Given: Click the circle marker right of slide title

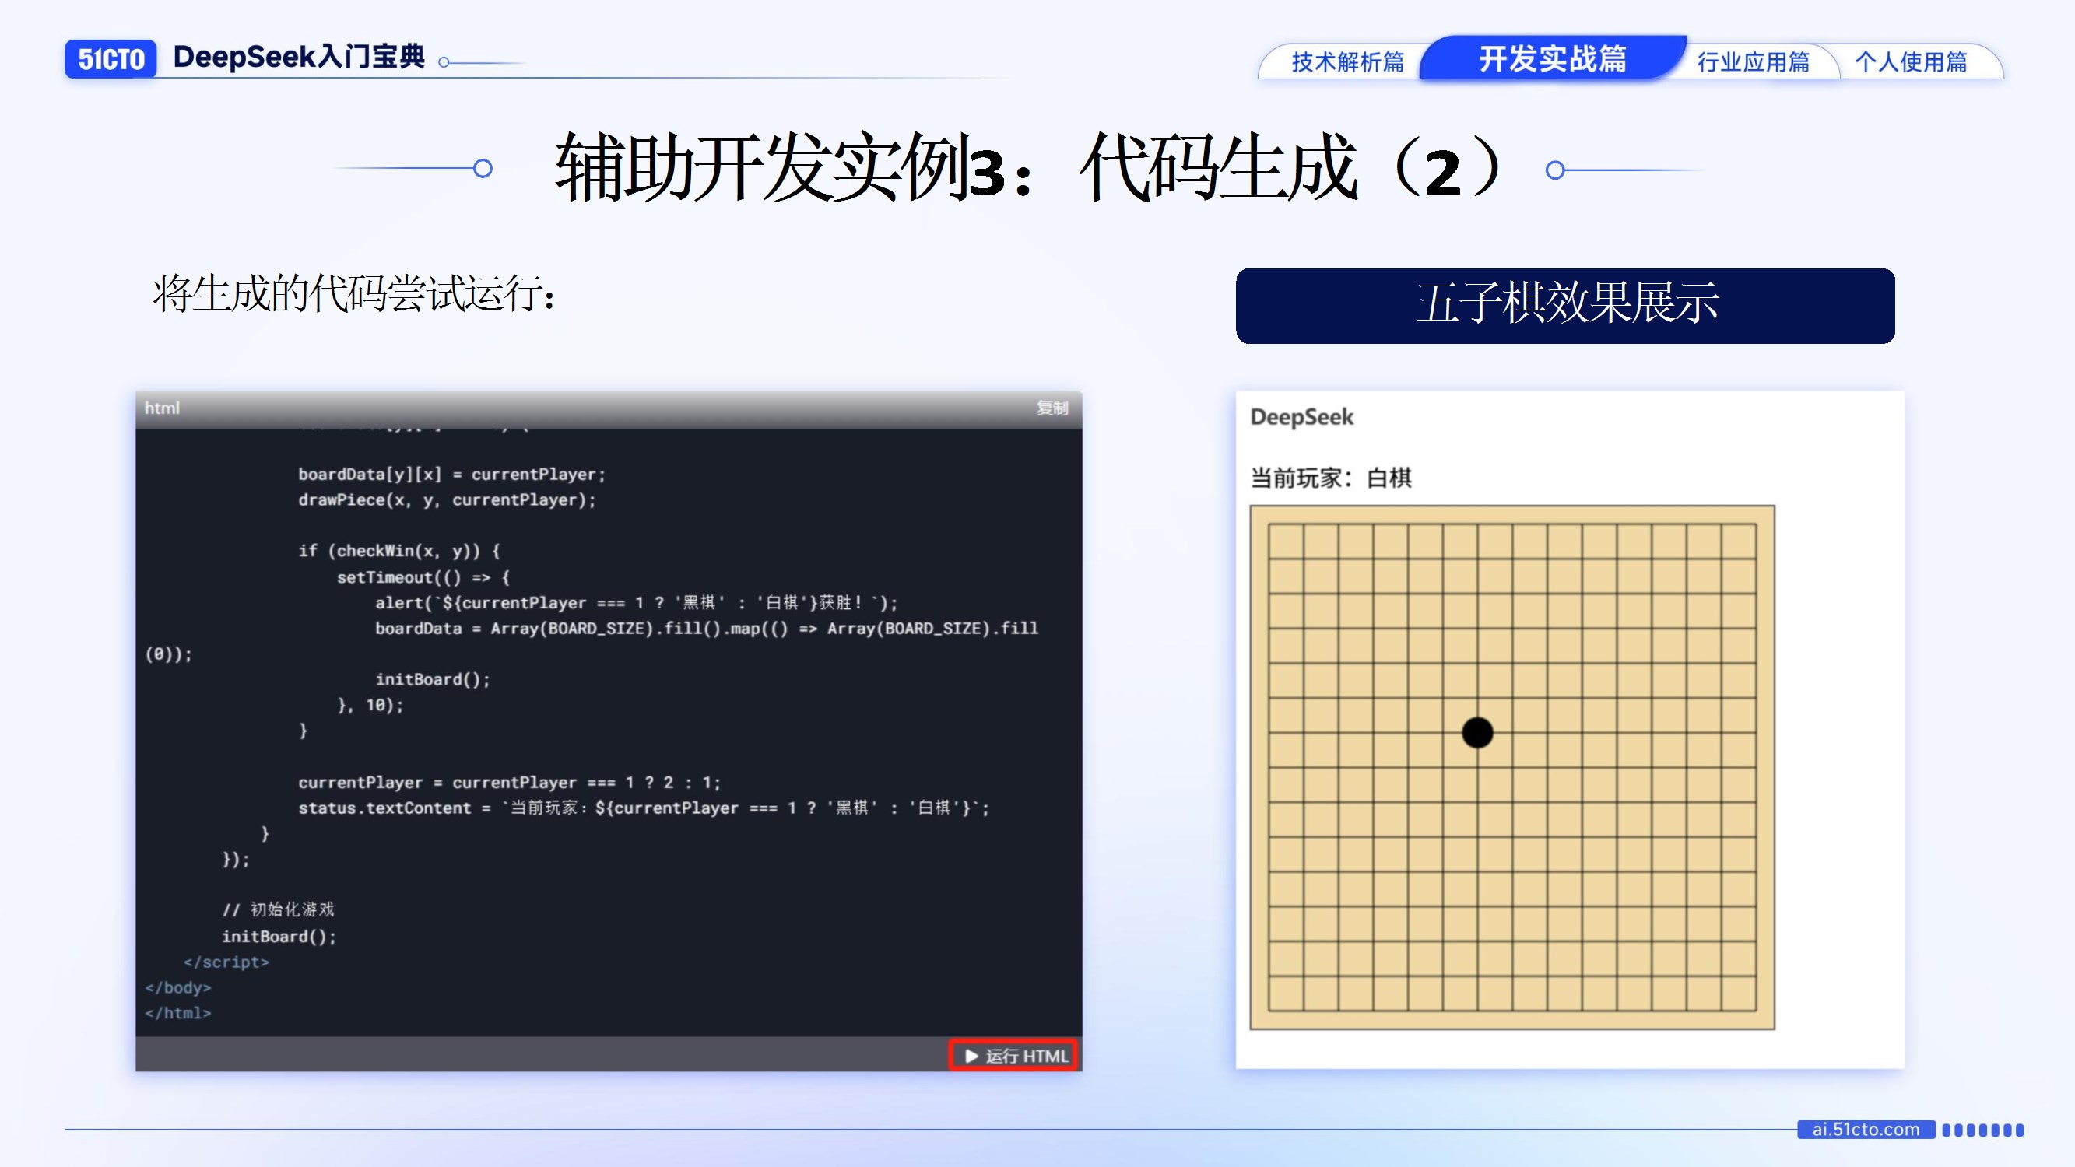Looking at the screenshot, I should click(1554, 170).
